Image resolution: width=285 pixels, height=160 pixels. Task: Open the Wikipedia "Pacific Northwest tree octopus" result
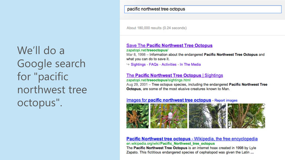192,139
